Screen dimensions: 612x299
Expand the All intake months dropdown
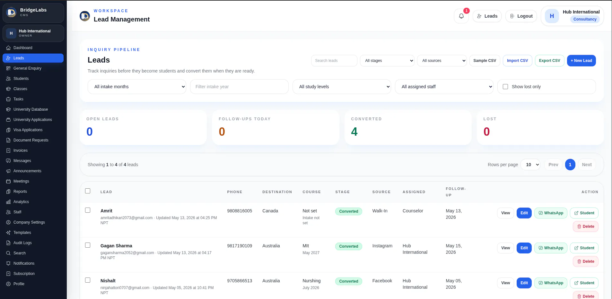coord(137,87)
